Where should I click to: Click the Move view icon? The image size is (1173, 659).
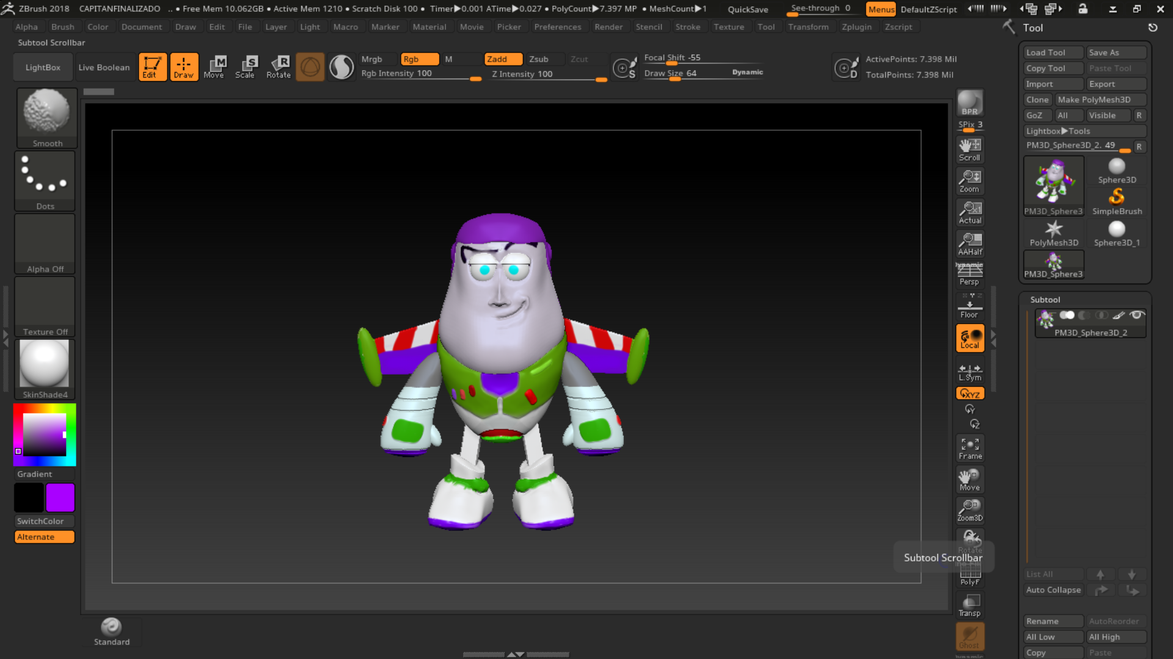click(970, 480)
